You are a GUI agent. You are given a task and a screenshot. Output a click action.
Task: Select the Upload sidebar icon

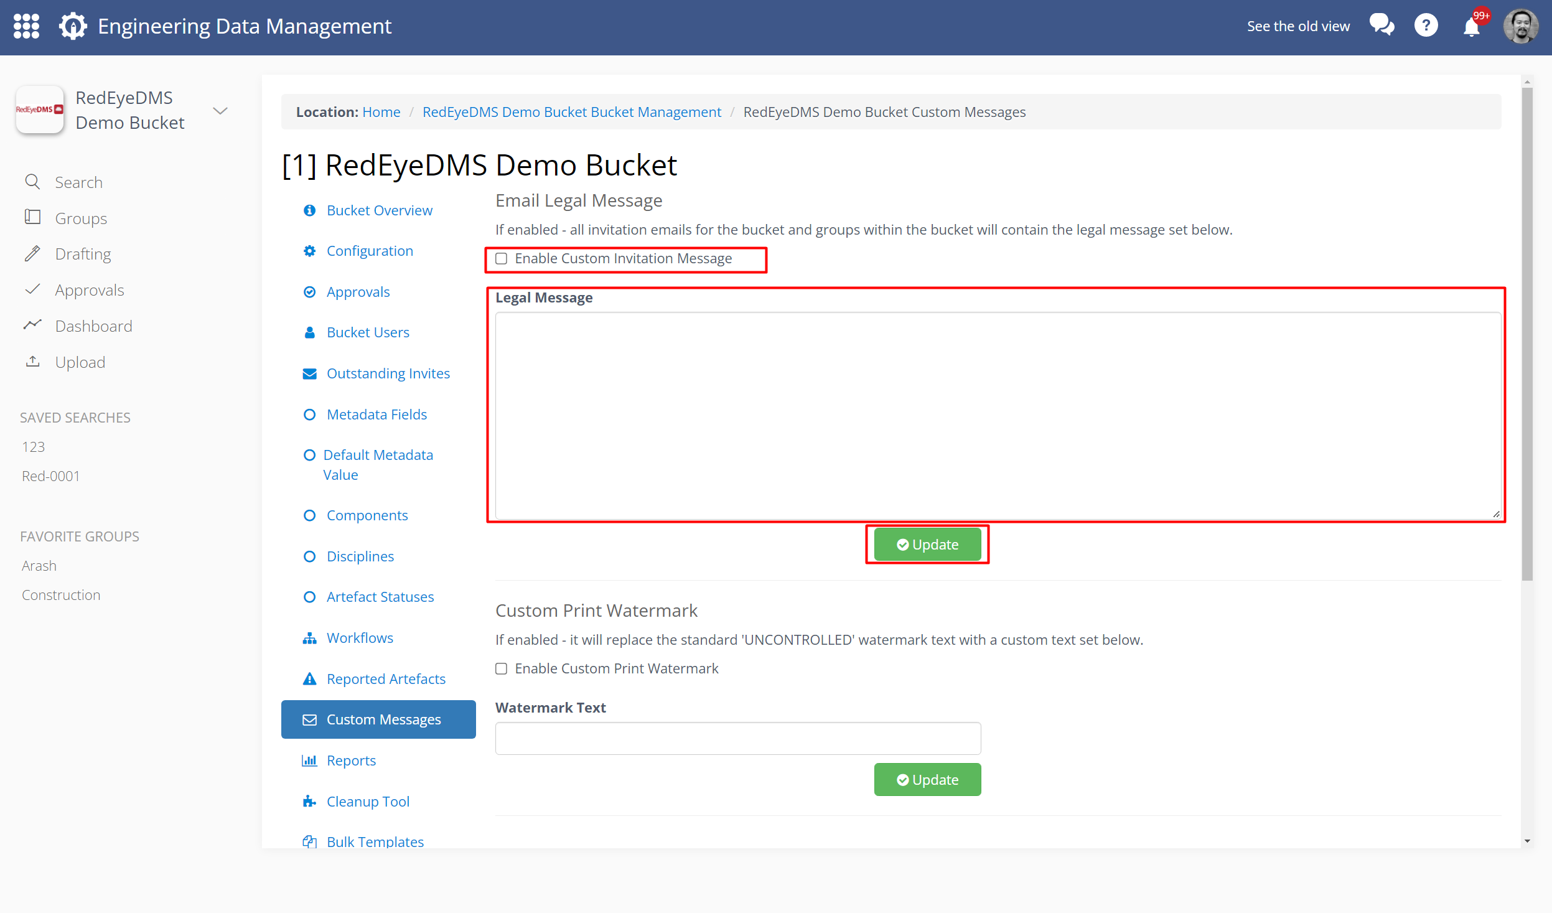33,362
